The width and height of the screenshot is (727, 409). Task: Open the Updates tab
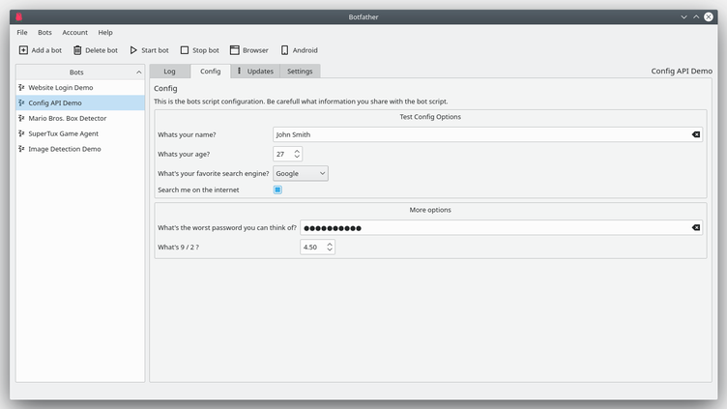255,71
